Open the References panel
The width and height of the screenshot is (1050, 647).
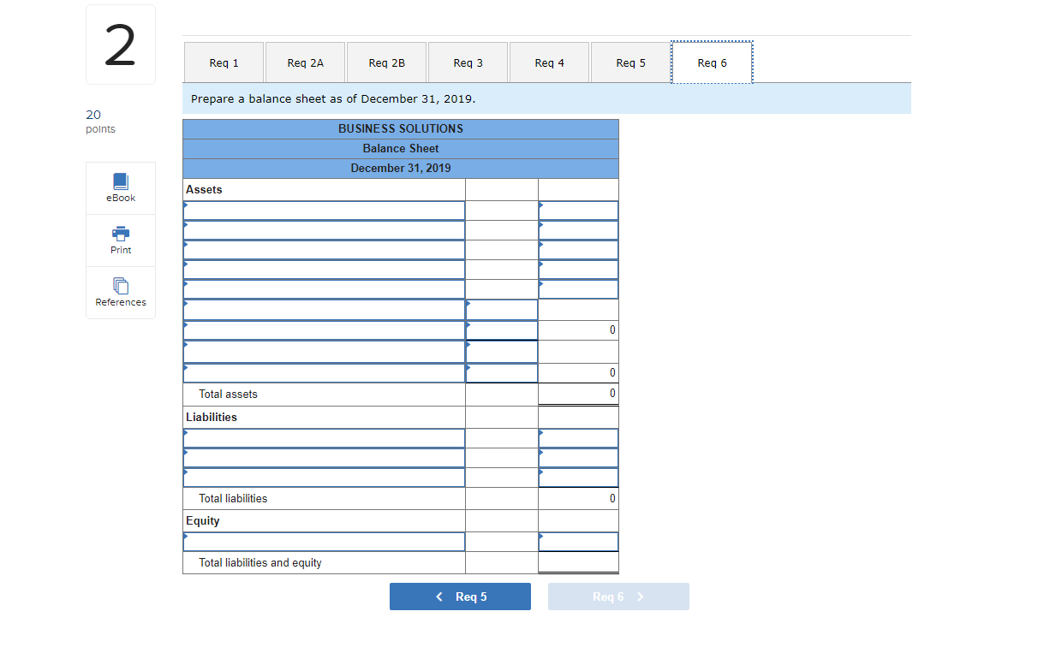coord(120,293)
